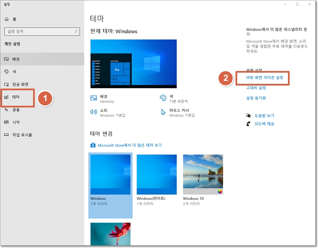Click Windows에서 더 많은 퍼스널리티 얻기 heading
Screen dimensions: 318x248
pos(277,32)
